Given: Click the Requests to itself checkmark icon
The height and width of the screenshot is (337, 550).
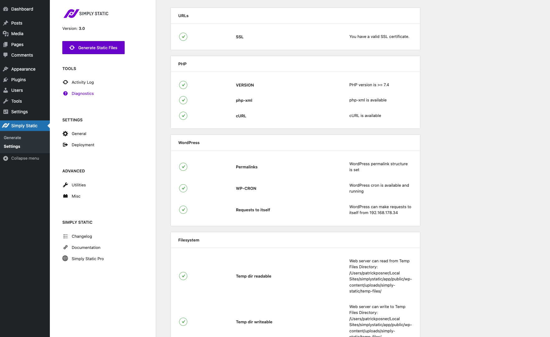Looking at the screenshot, I should click(183, 210).
